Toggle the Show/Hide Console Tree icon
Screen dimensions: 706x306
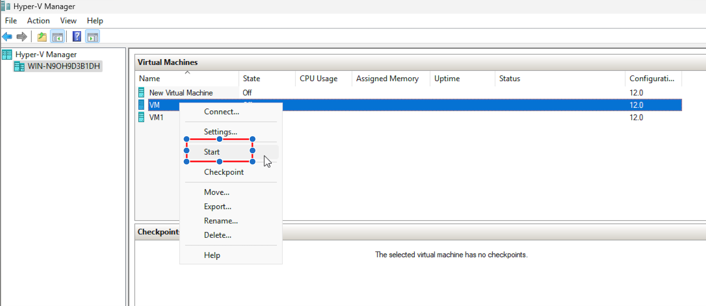[x=57, y=37]
